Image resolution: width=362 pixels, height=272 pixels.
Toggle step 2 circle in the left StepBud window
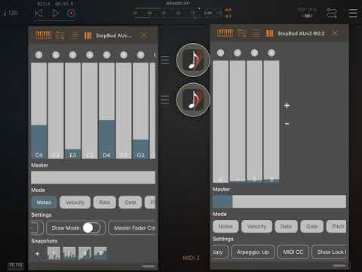point(56,55)
